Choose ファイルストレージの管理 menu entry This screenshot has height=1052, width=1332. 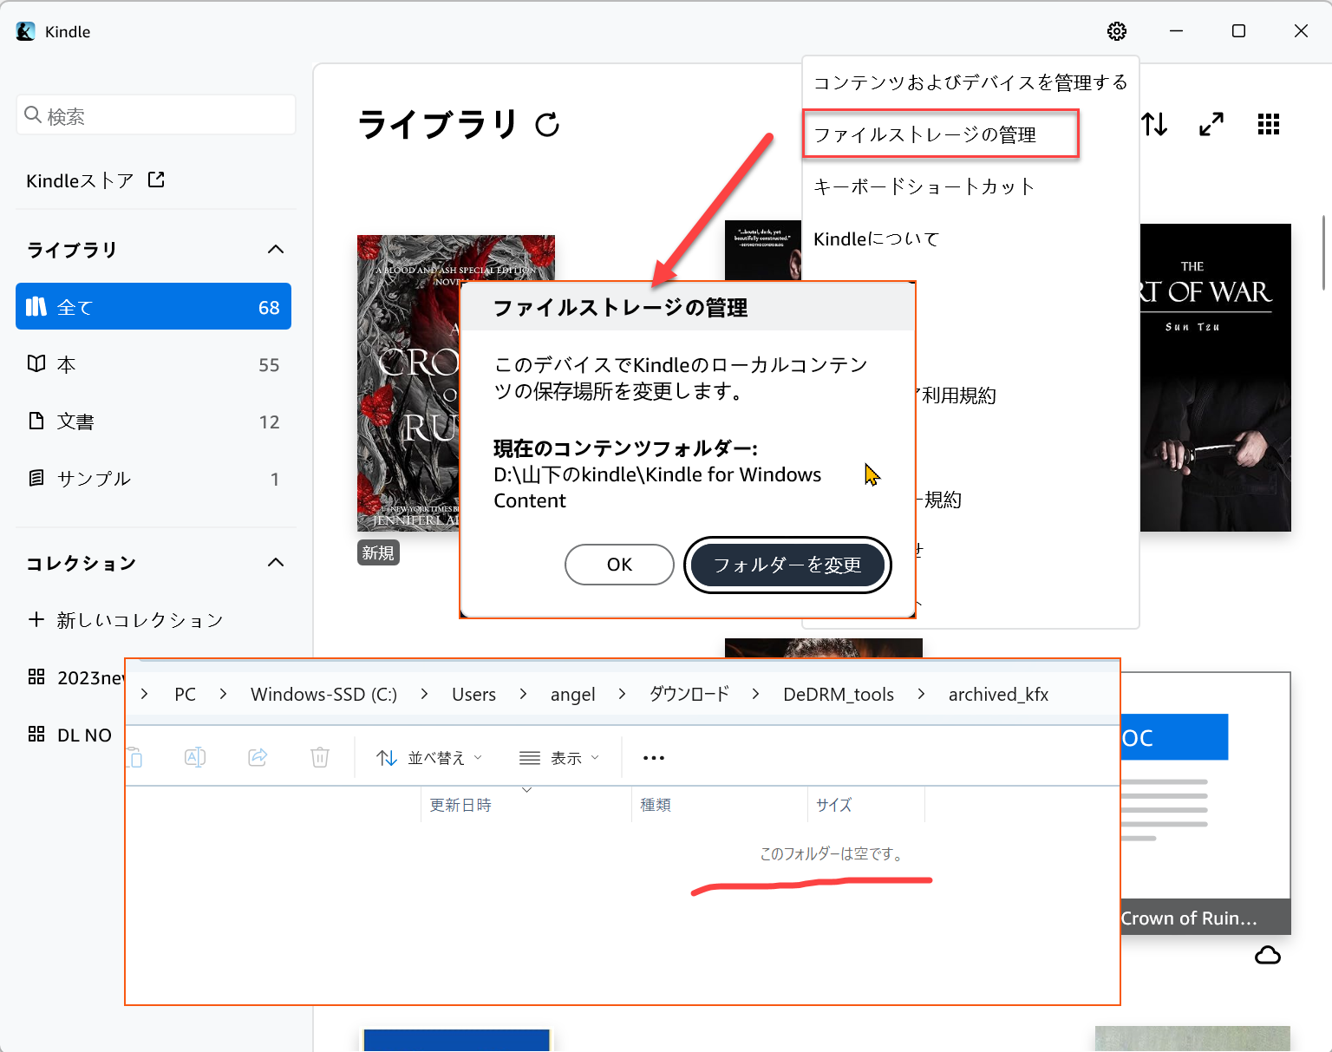(941, 134)
